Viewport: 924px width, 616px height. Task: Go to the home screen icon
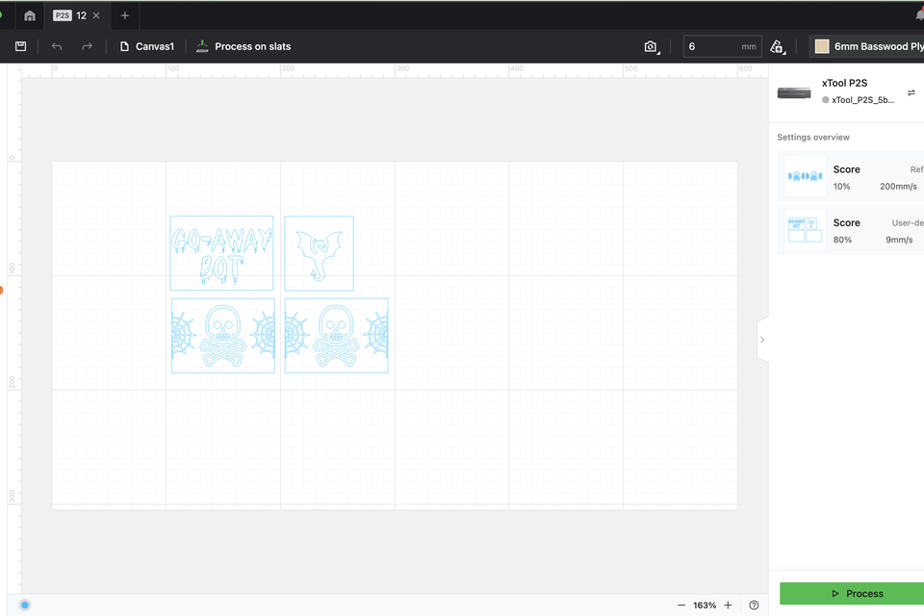click(x=30, y=16)
